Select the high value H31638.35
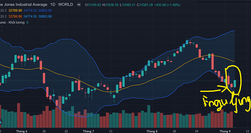 tap(111, 5)
